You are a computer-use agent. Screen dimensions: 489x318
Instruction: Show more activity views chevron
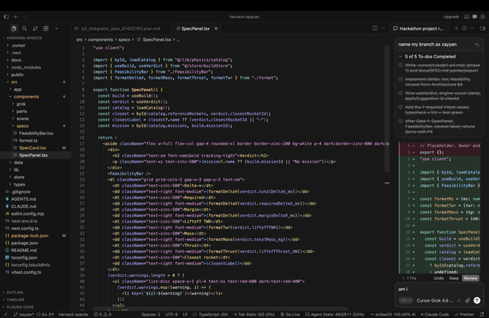pos(56,29)
